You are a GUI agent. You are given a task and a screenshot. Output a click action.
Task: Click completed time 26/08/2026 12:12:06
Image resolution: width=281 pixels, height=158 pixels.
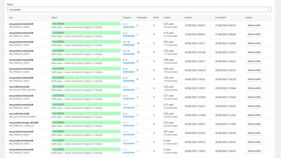point(226,124)
